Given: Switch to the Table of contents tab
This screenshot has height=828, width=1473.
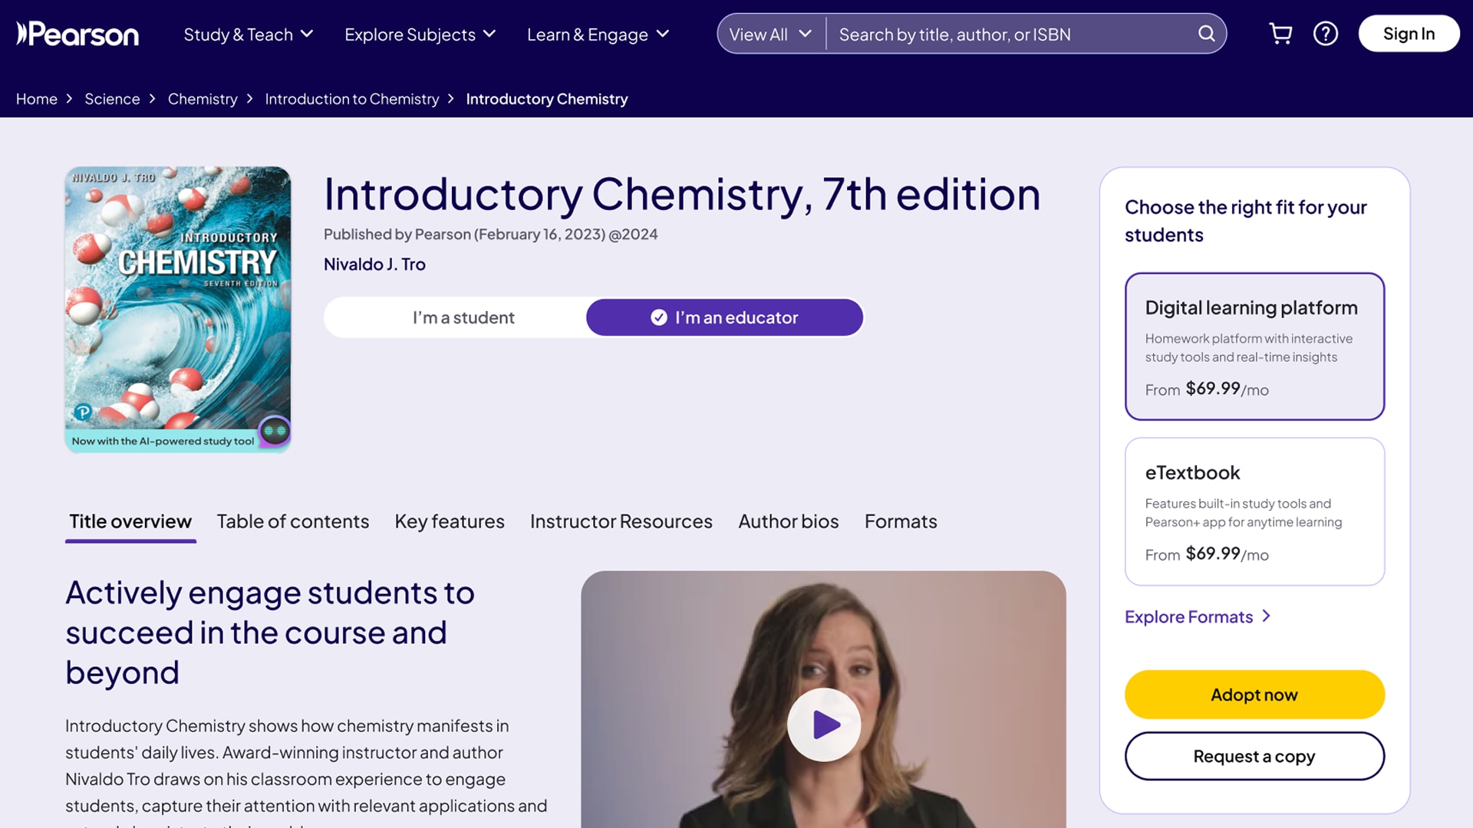Looking at the screenshot, I should pos(293,521).
